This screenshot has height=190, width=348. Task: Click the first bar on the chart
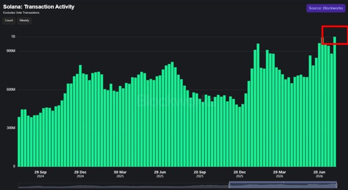pos(19,142)
